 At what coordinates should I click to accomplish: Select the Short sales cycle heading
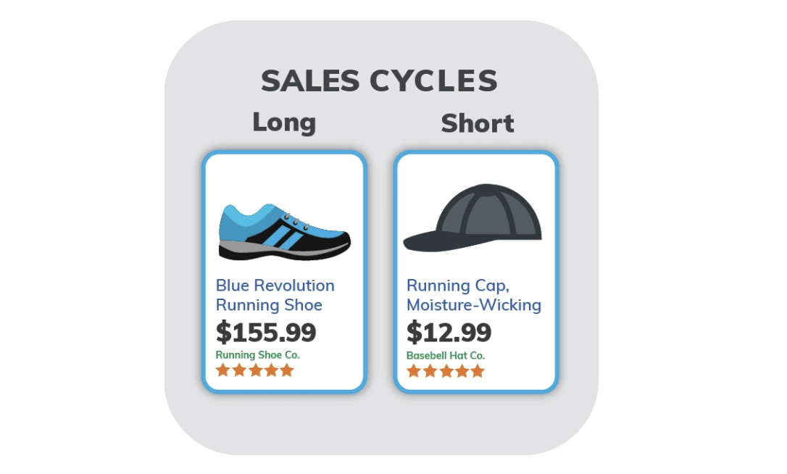coord(478,123)
